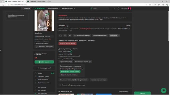This screenshot has width=170, height=95.
Task: Click the browser address bar URL
Action: coord(19,5)
